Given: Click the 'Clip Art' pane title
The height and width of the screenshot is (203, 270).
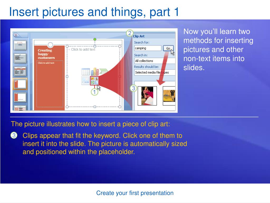Looking at the screenshot, I should coord(139,36).
